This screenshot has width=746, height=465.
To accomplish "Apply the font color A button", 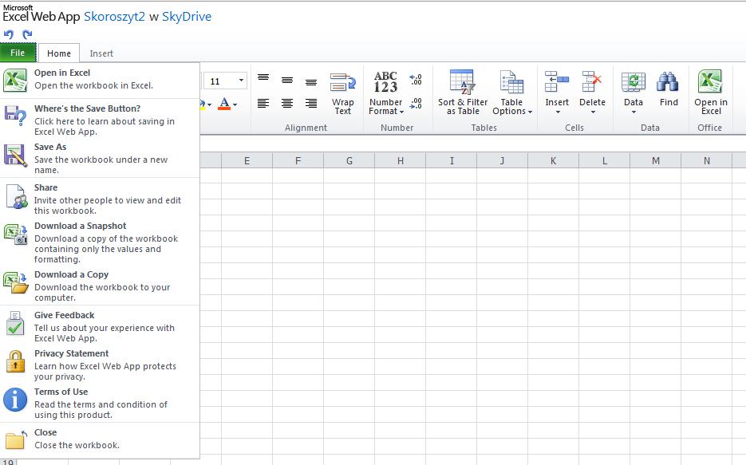I will [224, 104].
